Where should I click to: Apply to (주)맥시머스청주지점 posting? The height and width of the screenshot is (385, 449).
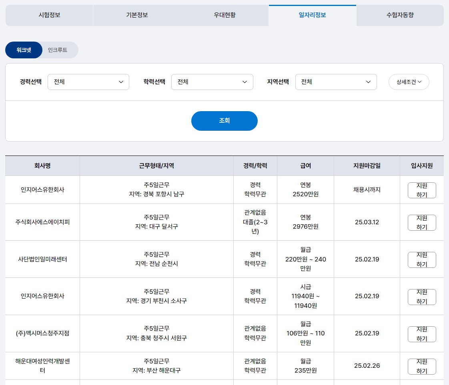point(421,334)
